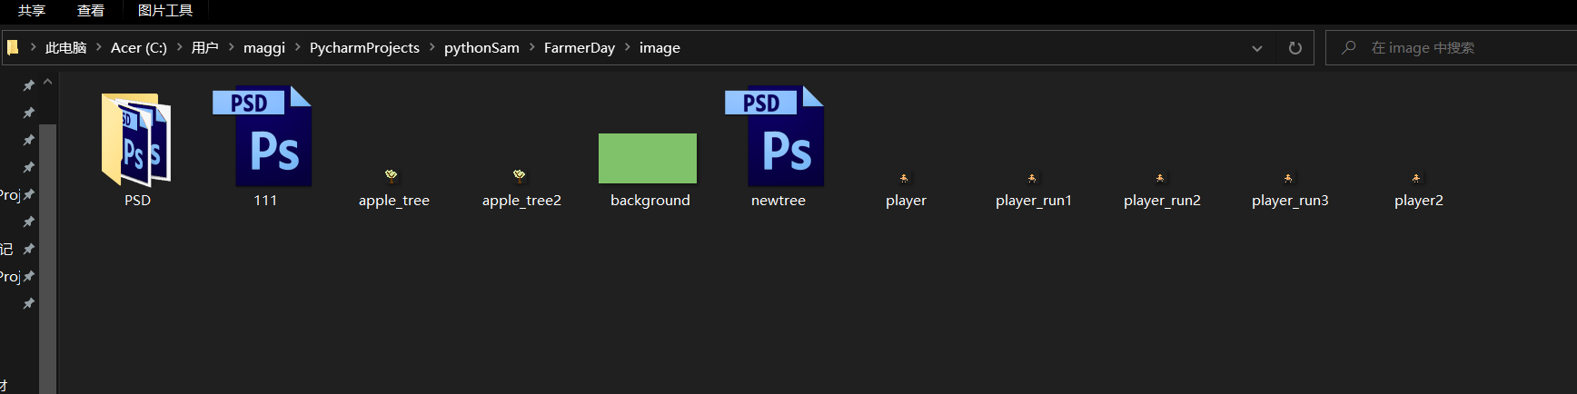Expand the chevron after pythonSam breadcrumb
1577x394 pixels.
tap(532, 48)
